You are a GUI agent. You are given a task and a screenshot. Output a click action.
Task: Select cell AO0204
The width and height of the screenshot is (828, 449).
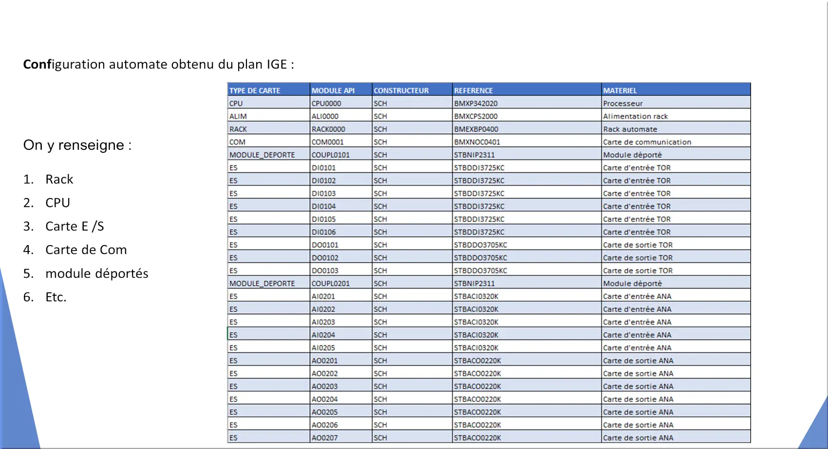341,399
